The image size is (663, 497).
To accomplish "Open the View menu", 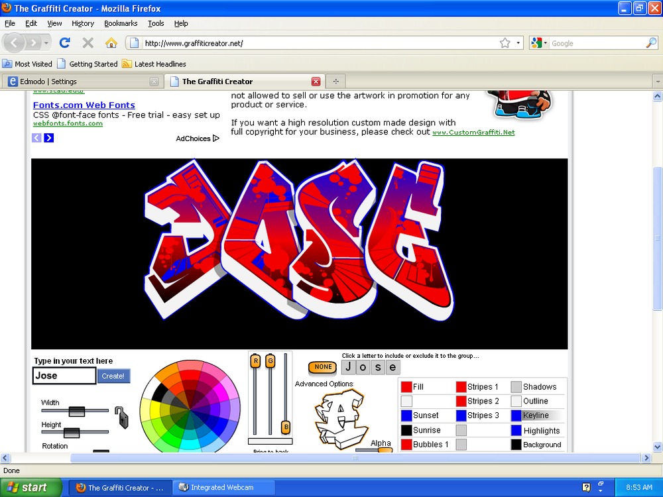I will (54, 23).
